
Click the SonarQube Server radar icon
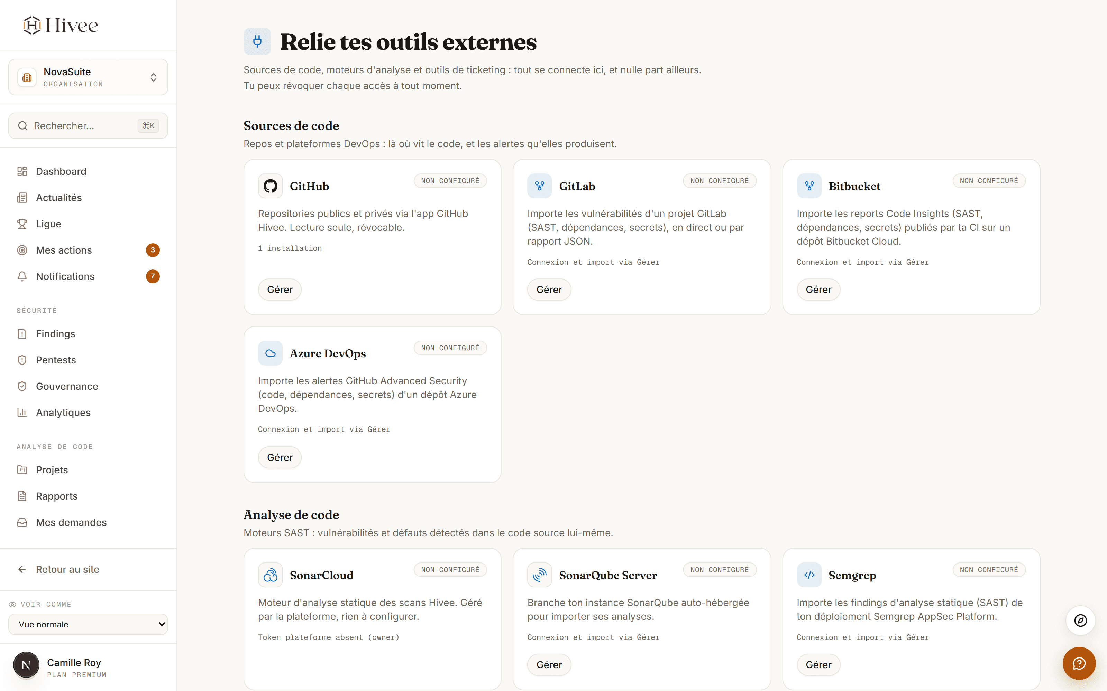(x=540, y=575)
